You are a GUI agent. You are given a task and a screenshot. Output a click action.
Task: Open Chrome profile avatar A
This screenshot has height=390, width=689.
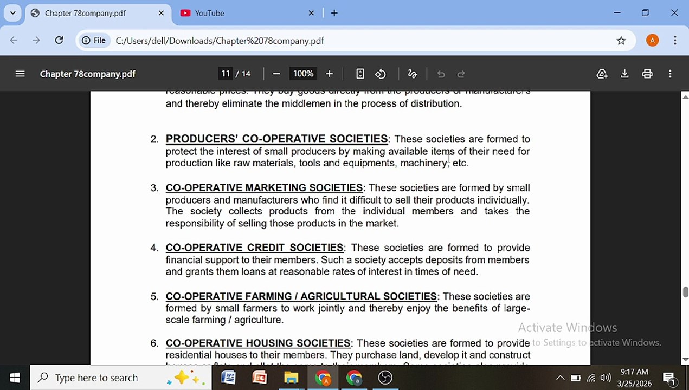pos(652,40)
